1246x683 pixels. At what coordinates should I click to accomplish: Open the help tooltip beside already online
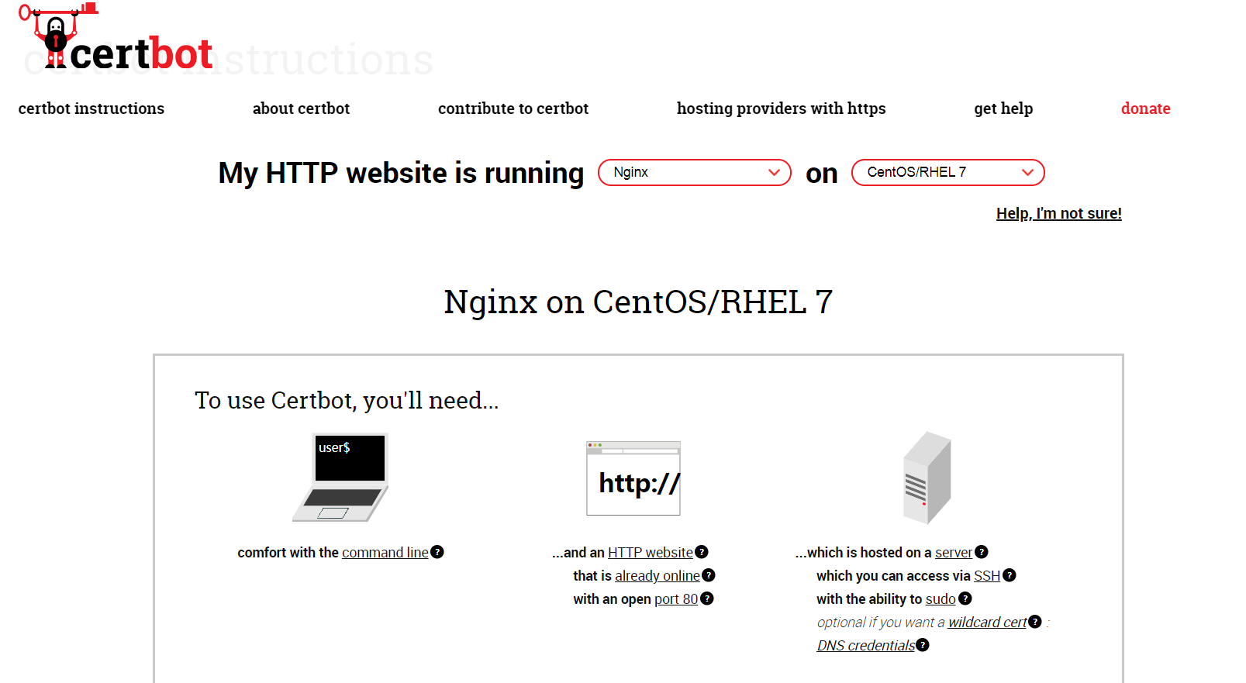pos(709,575)
